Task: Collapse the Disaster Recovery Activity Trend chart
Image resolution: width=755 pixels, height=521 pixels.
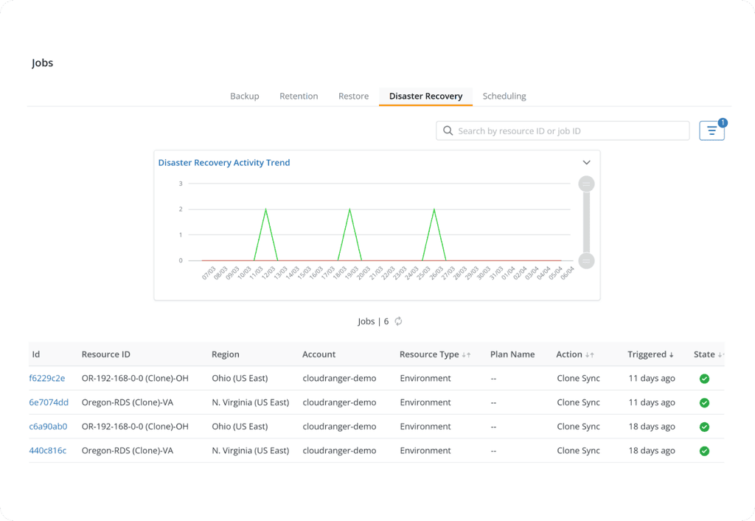Action: click(586, 161)
